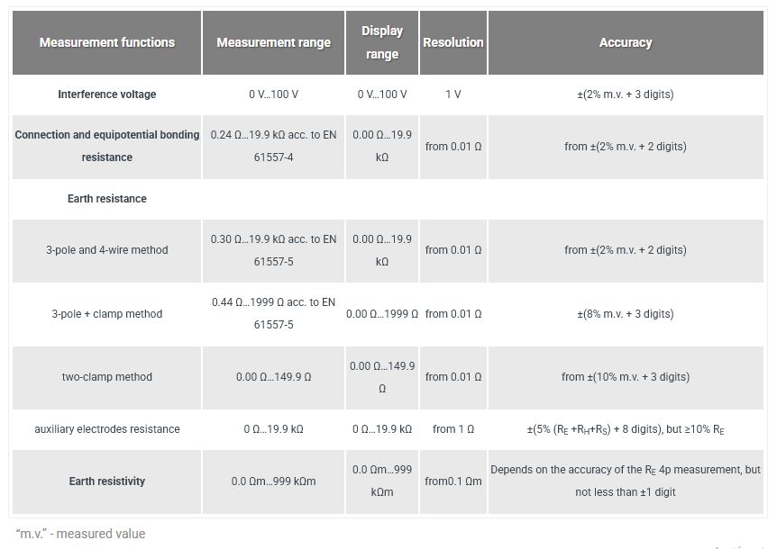This screenshot has height=549, width=777.
Task: Click the Earth resistance section label
Action: (107, 199)
